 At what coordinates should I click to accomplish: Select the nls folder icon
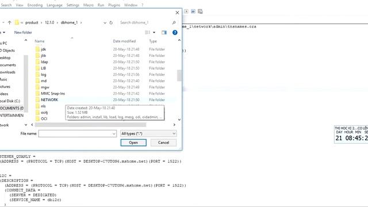tap(37, 106)
